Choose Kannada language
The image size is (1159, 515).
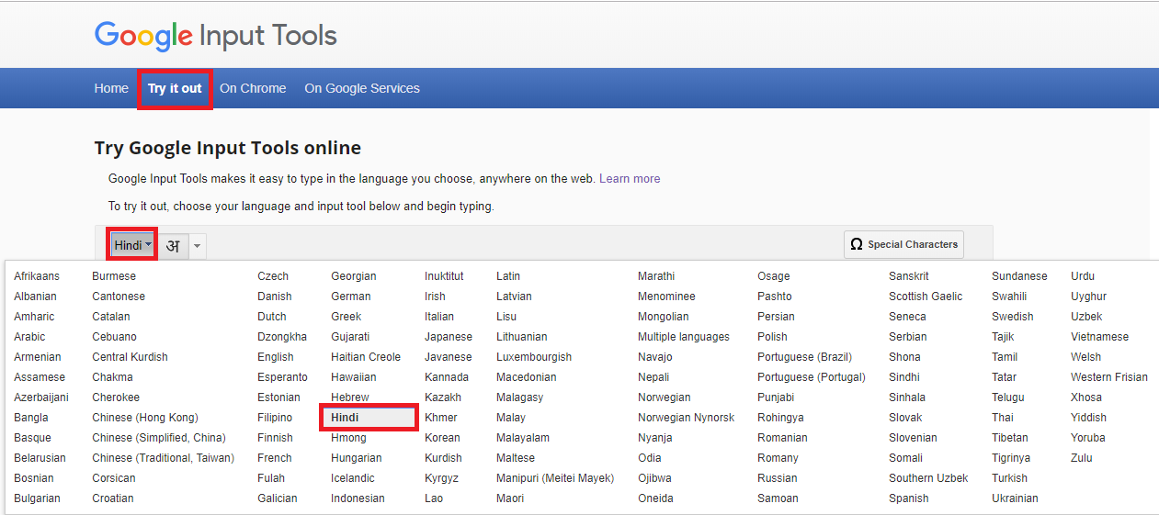[x=447, y=376]
